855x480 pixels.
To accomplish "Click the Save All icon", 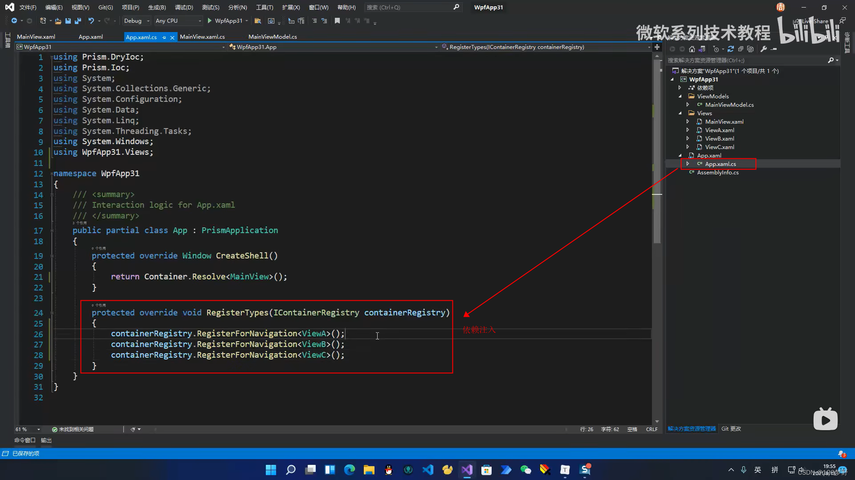I will tap(78, 21).
